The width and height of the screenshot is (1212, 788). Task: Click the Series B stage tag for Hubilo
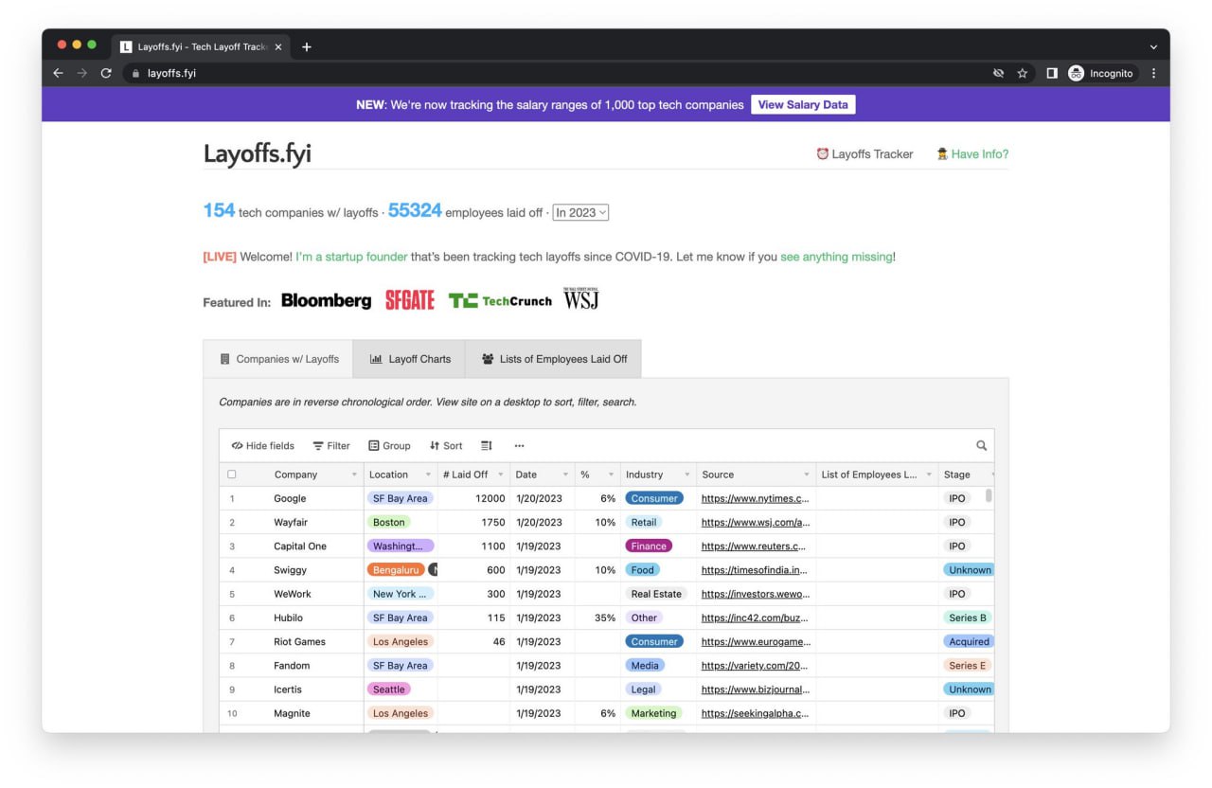[x=968, y=618]
